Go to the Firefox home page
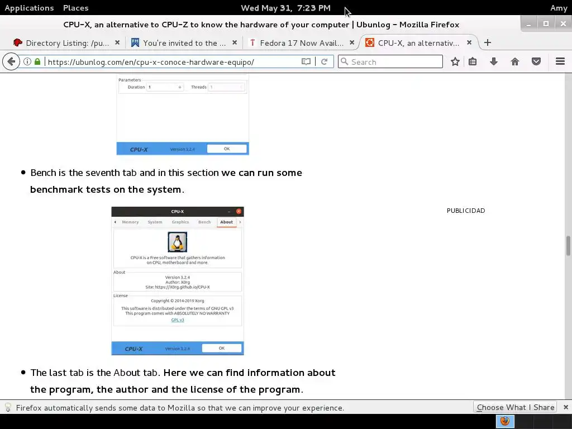 (x=514, y=61)
